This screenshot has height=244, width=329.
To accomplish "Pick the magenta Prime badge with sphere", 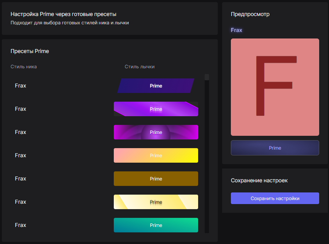I will [156, 132].
